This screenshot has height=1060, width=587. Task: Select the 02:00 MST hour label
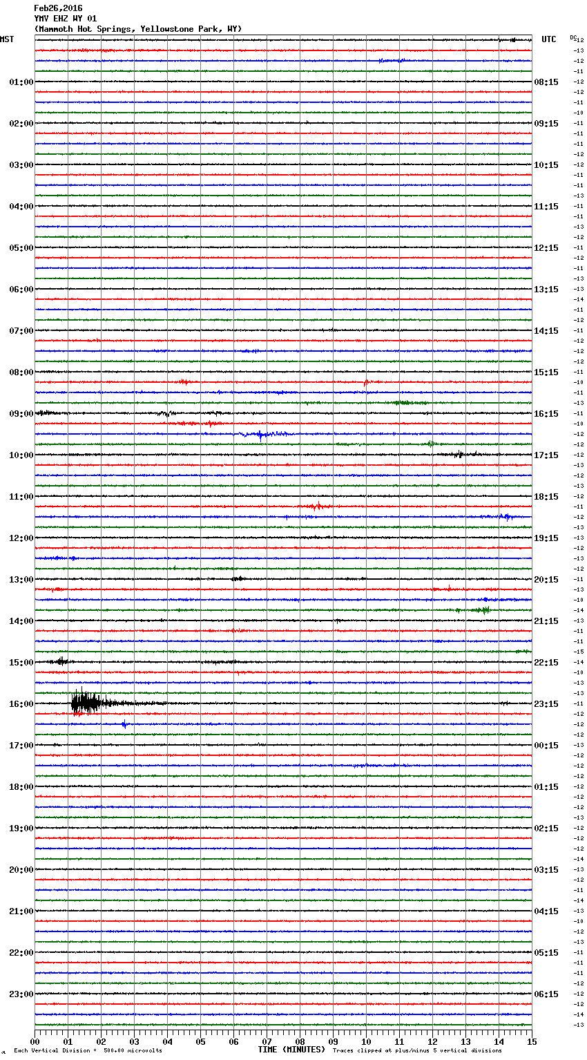(x=21, y=124)
